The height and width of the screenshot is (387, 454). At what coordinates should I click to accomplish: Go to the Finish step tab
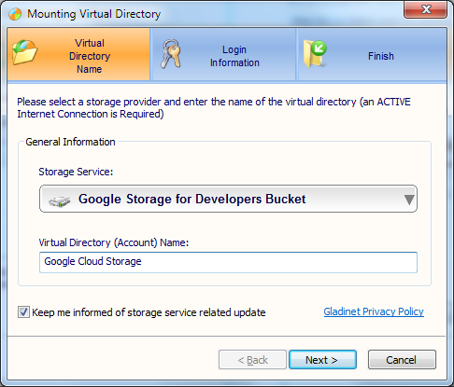coord(372,54)
